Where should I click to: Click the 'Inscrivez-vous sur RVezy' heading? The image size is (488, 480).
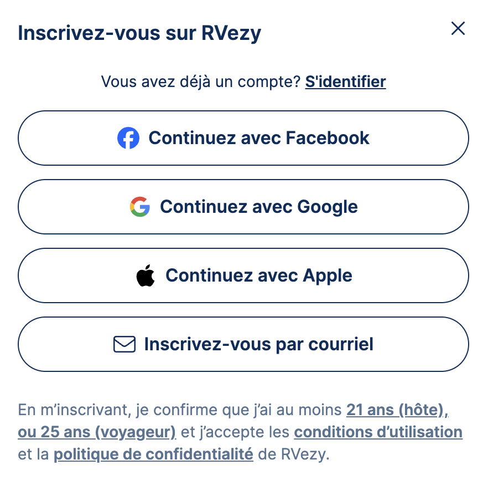(139, 33)
